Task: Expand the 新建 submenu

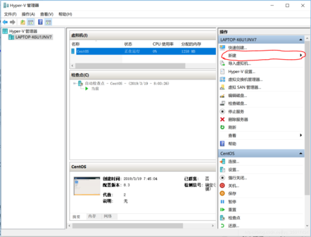Action: [x=262, y=56]
